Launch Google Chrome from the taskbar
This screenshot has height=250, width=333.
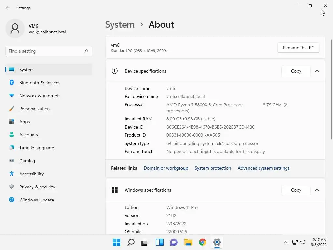click(202, 242)
